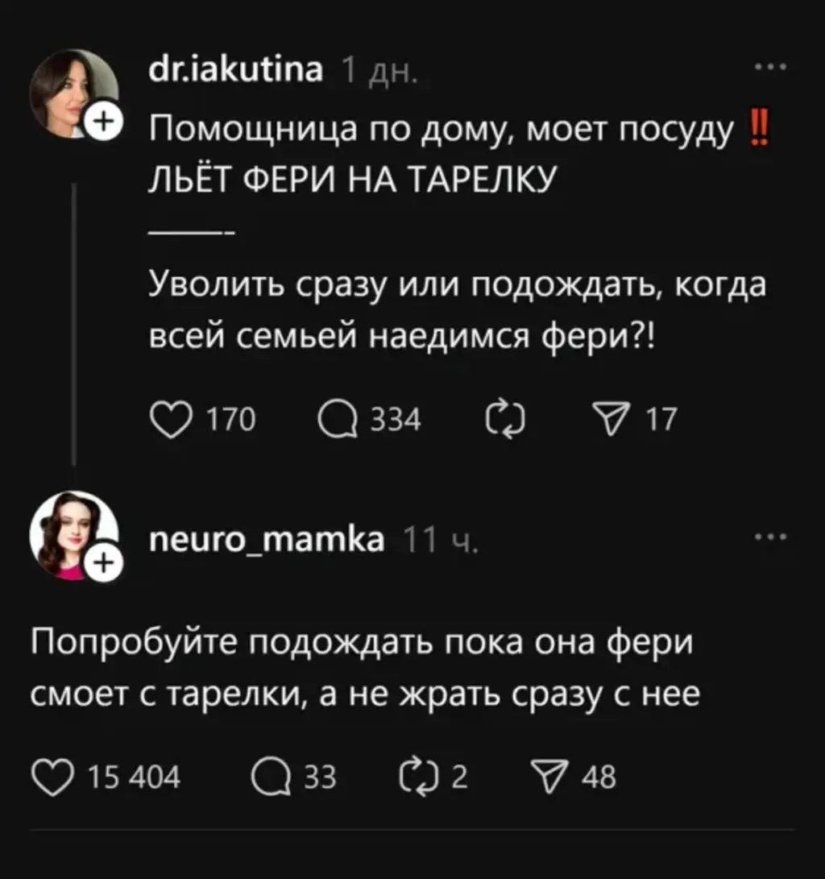825x879 pixels.
Task: Open the dr.iakutina profile via username
Action: (236, 72)
